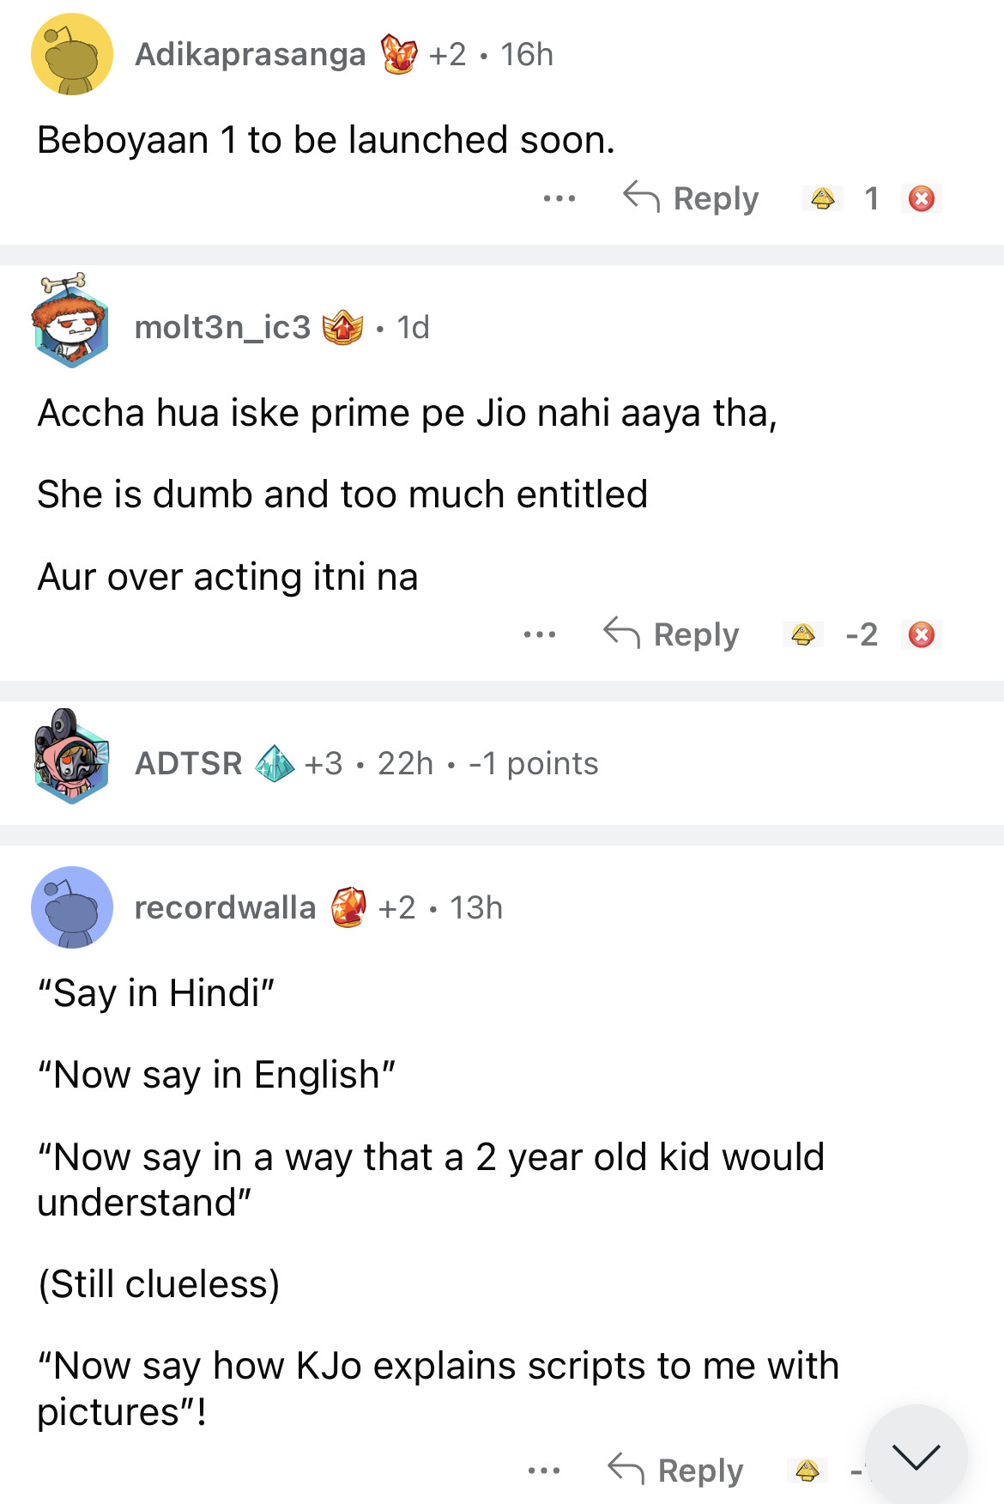Open molt3n_ic3's avatar
Viewport: 1004px width, 1504px height.
71,323
